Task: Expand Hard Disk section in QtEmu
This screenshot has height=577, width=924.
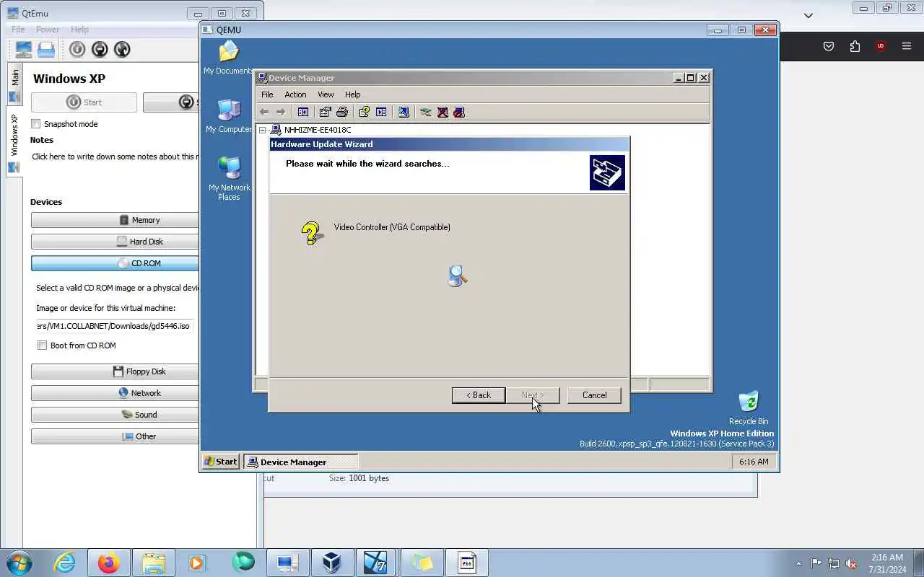Action: pos(115,242)
